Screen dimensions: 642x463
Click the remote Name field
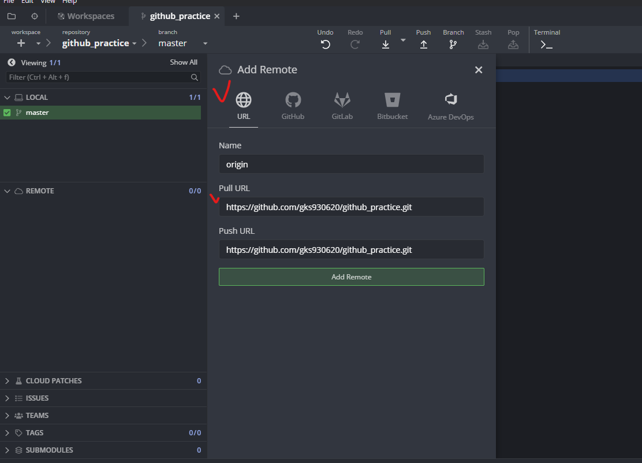tap(351, 164)
